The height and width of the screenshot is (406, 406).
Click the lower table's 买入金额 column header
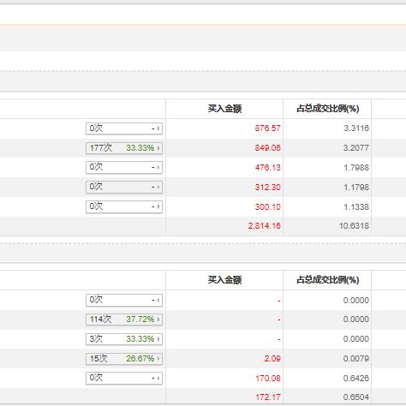tap(224, 280)
